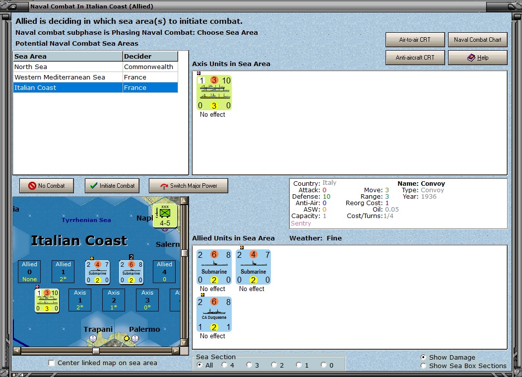Select the Italian convoy unit in Axis Units panel
Image resolution: width=522 pixels, height=377 pixels.
214,93
